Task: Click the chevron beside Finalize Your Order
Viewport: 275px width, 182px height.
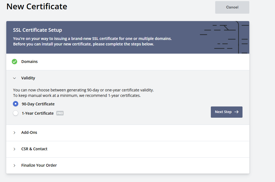Action: [x=14, y=165]
